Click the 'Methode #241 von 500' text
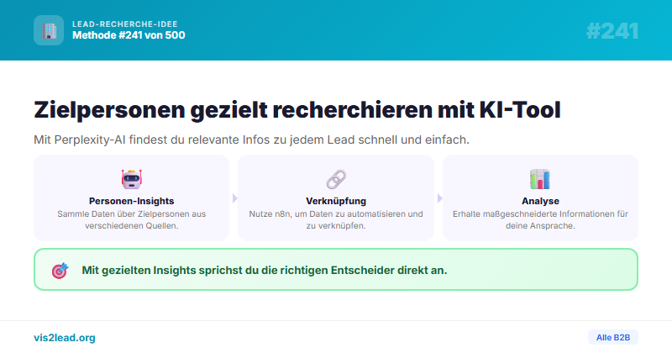 click(129, 35)
